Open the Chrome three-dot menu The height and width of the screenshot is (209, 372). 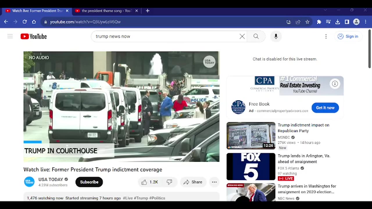click(x=365, y=22)
